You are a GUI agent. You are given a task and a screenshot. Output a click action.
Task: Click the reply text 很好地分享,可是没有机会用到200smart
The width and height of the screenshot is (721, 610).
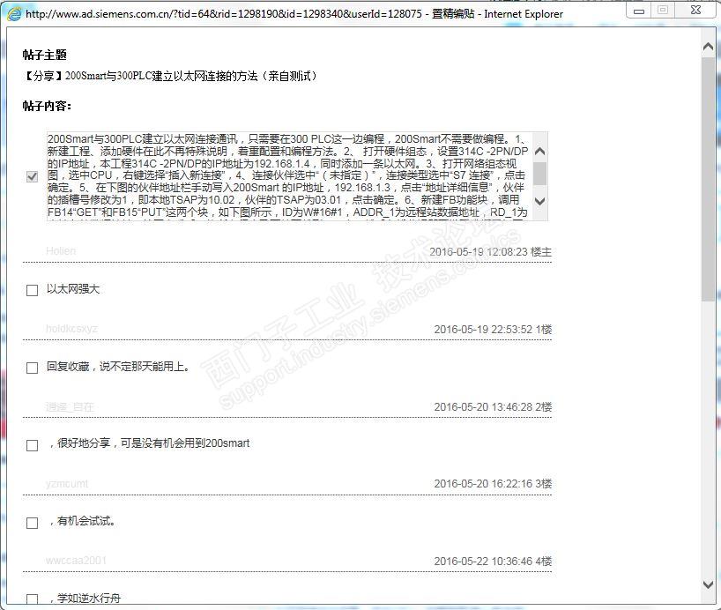tap(150, 443)
